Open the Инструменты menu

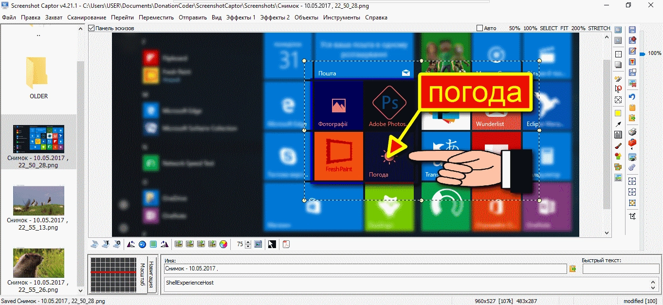[342, 18]
